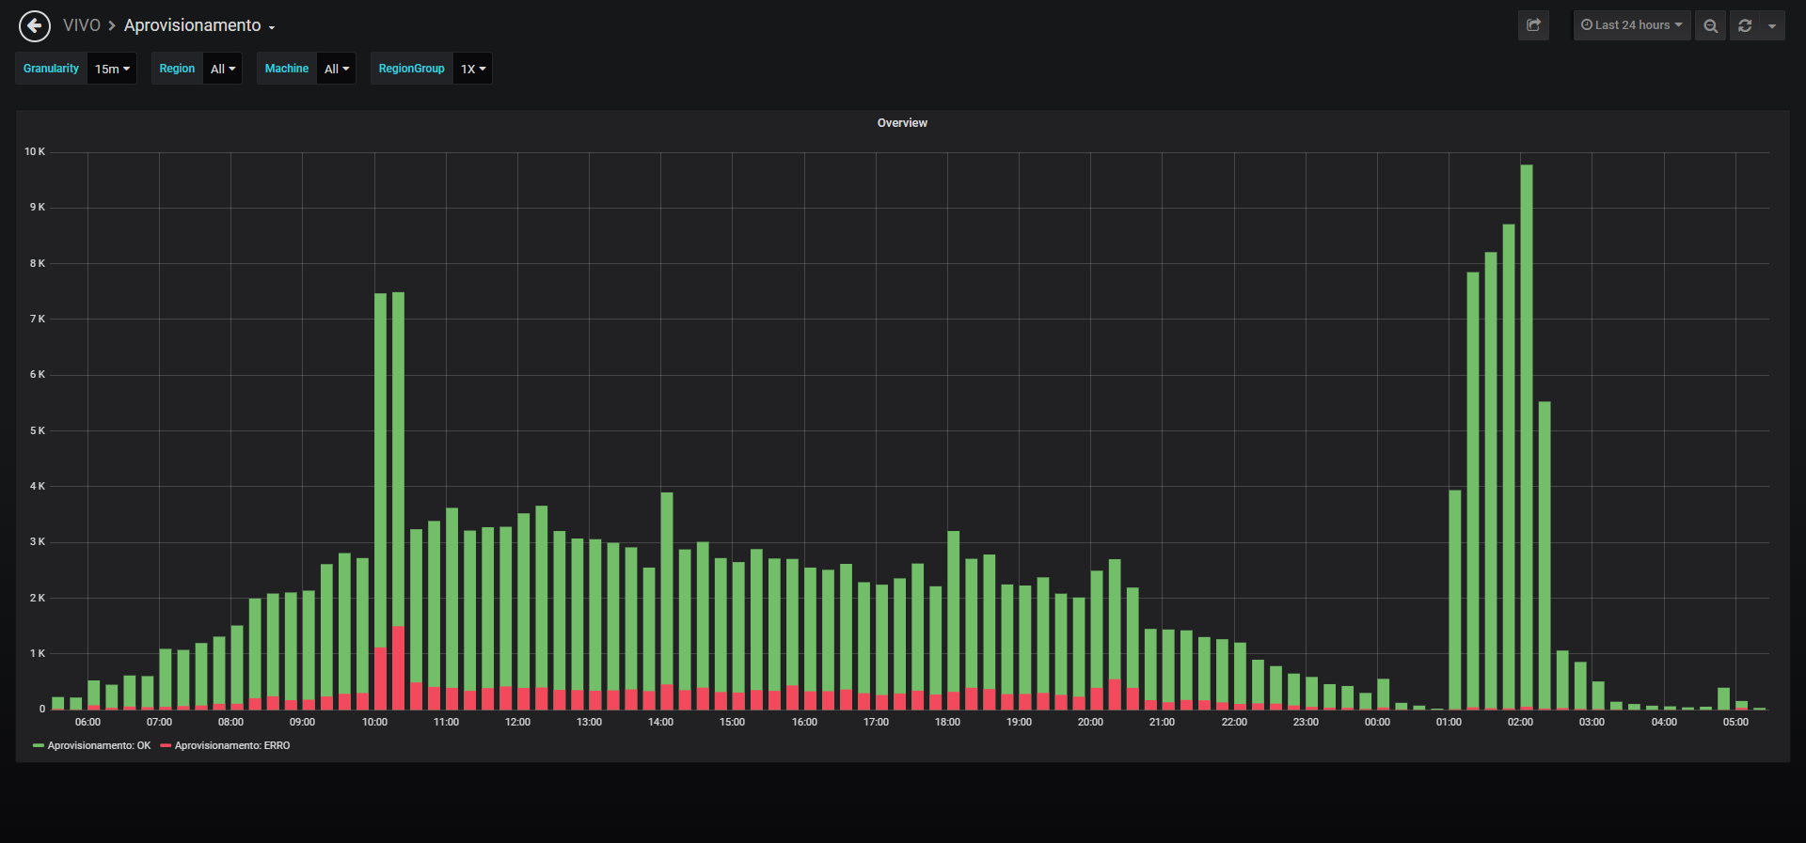Click the Region variable label
The width and height of the screenshot is (1806, 843).
tap(177, 69)
